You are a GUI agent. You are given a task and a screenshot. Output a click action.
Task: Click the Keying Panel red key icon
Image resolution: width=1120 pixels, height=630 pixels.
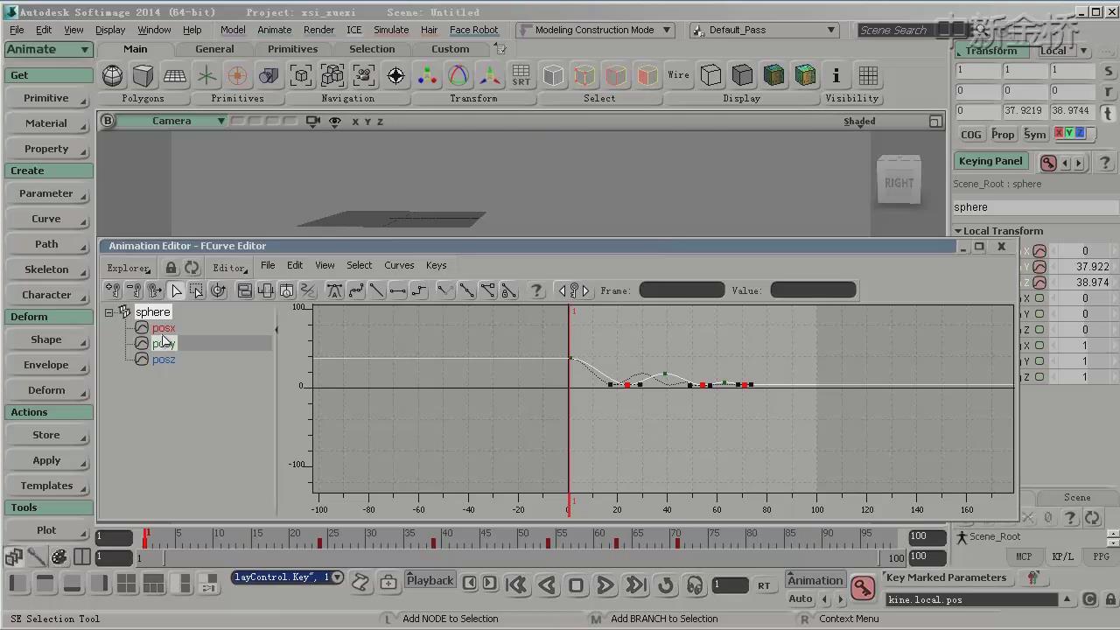(1048, 163)
